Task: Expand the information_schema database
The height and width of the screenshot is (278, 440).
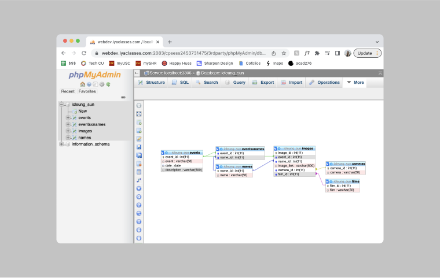Action: (61, 144)
